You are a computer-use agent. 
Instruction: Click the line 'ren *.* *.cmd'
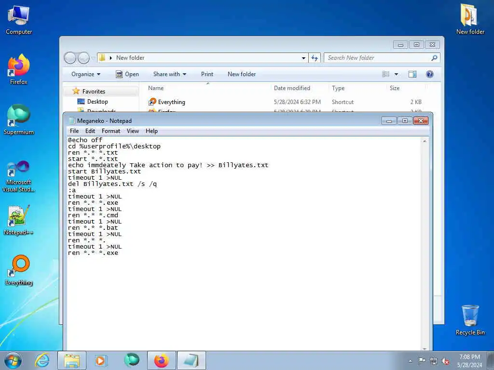[93, 215]
